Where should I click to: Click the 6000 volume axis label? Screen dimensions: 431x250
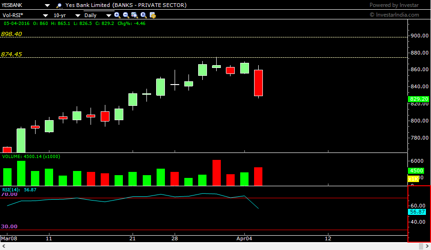[x=417, y=161]
